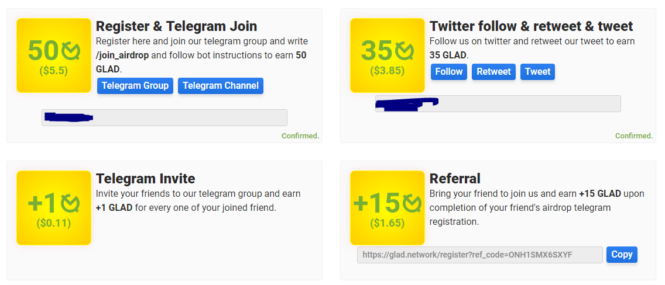665x285 pixels.
Task: Open the Telegram Group button
Action: [135, 86]
